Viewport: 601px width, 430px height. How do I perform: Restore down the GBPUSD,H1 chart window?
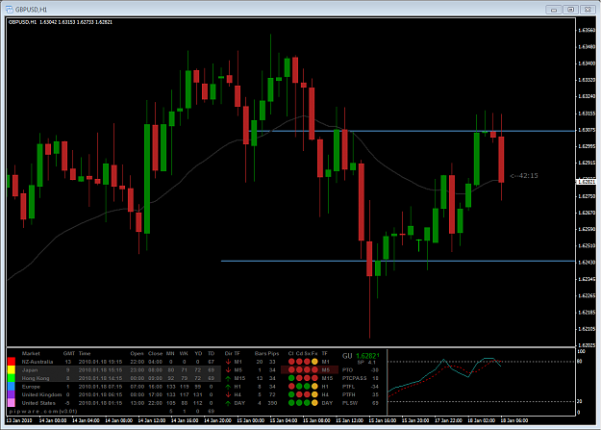point(571,10)
